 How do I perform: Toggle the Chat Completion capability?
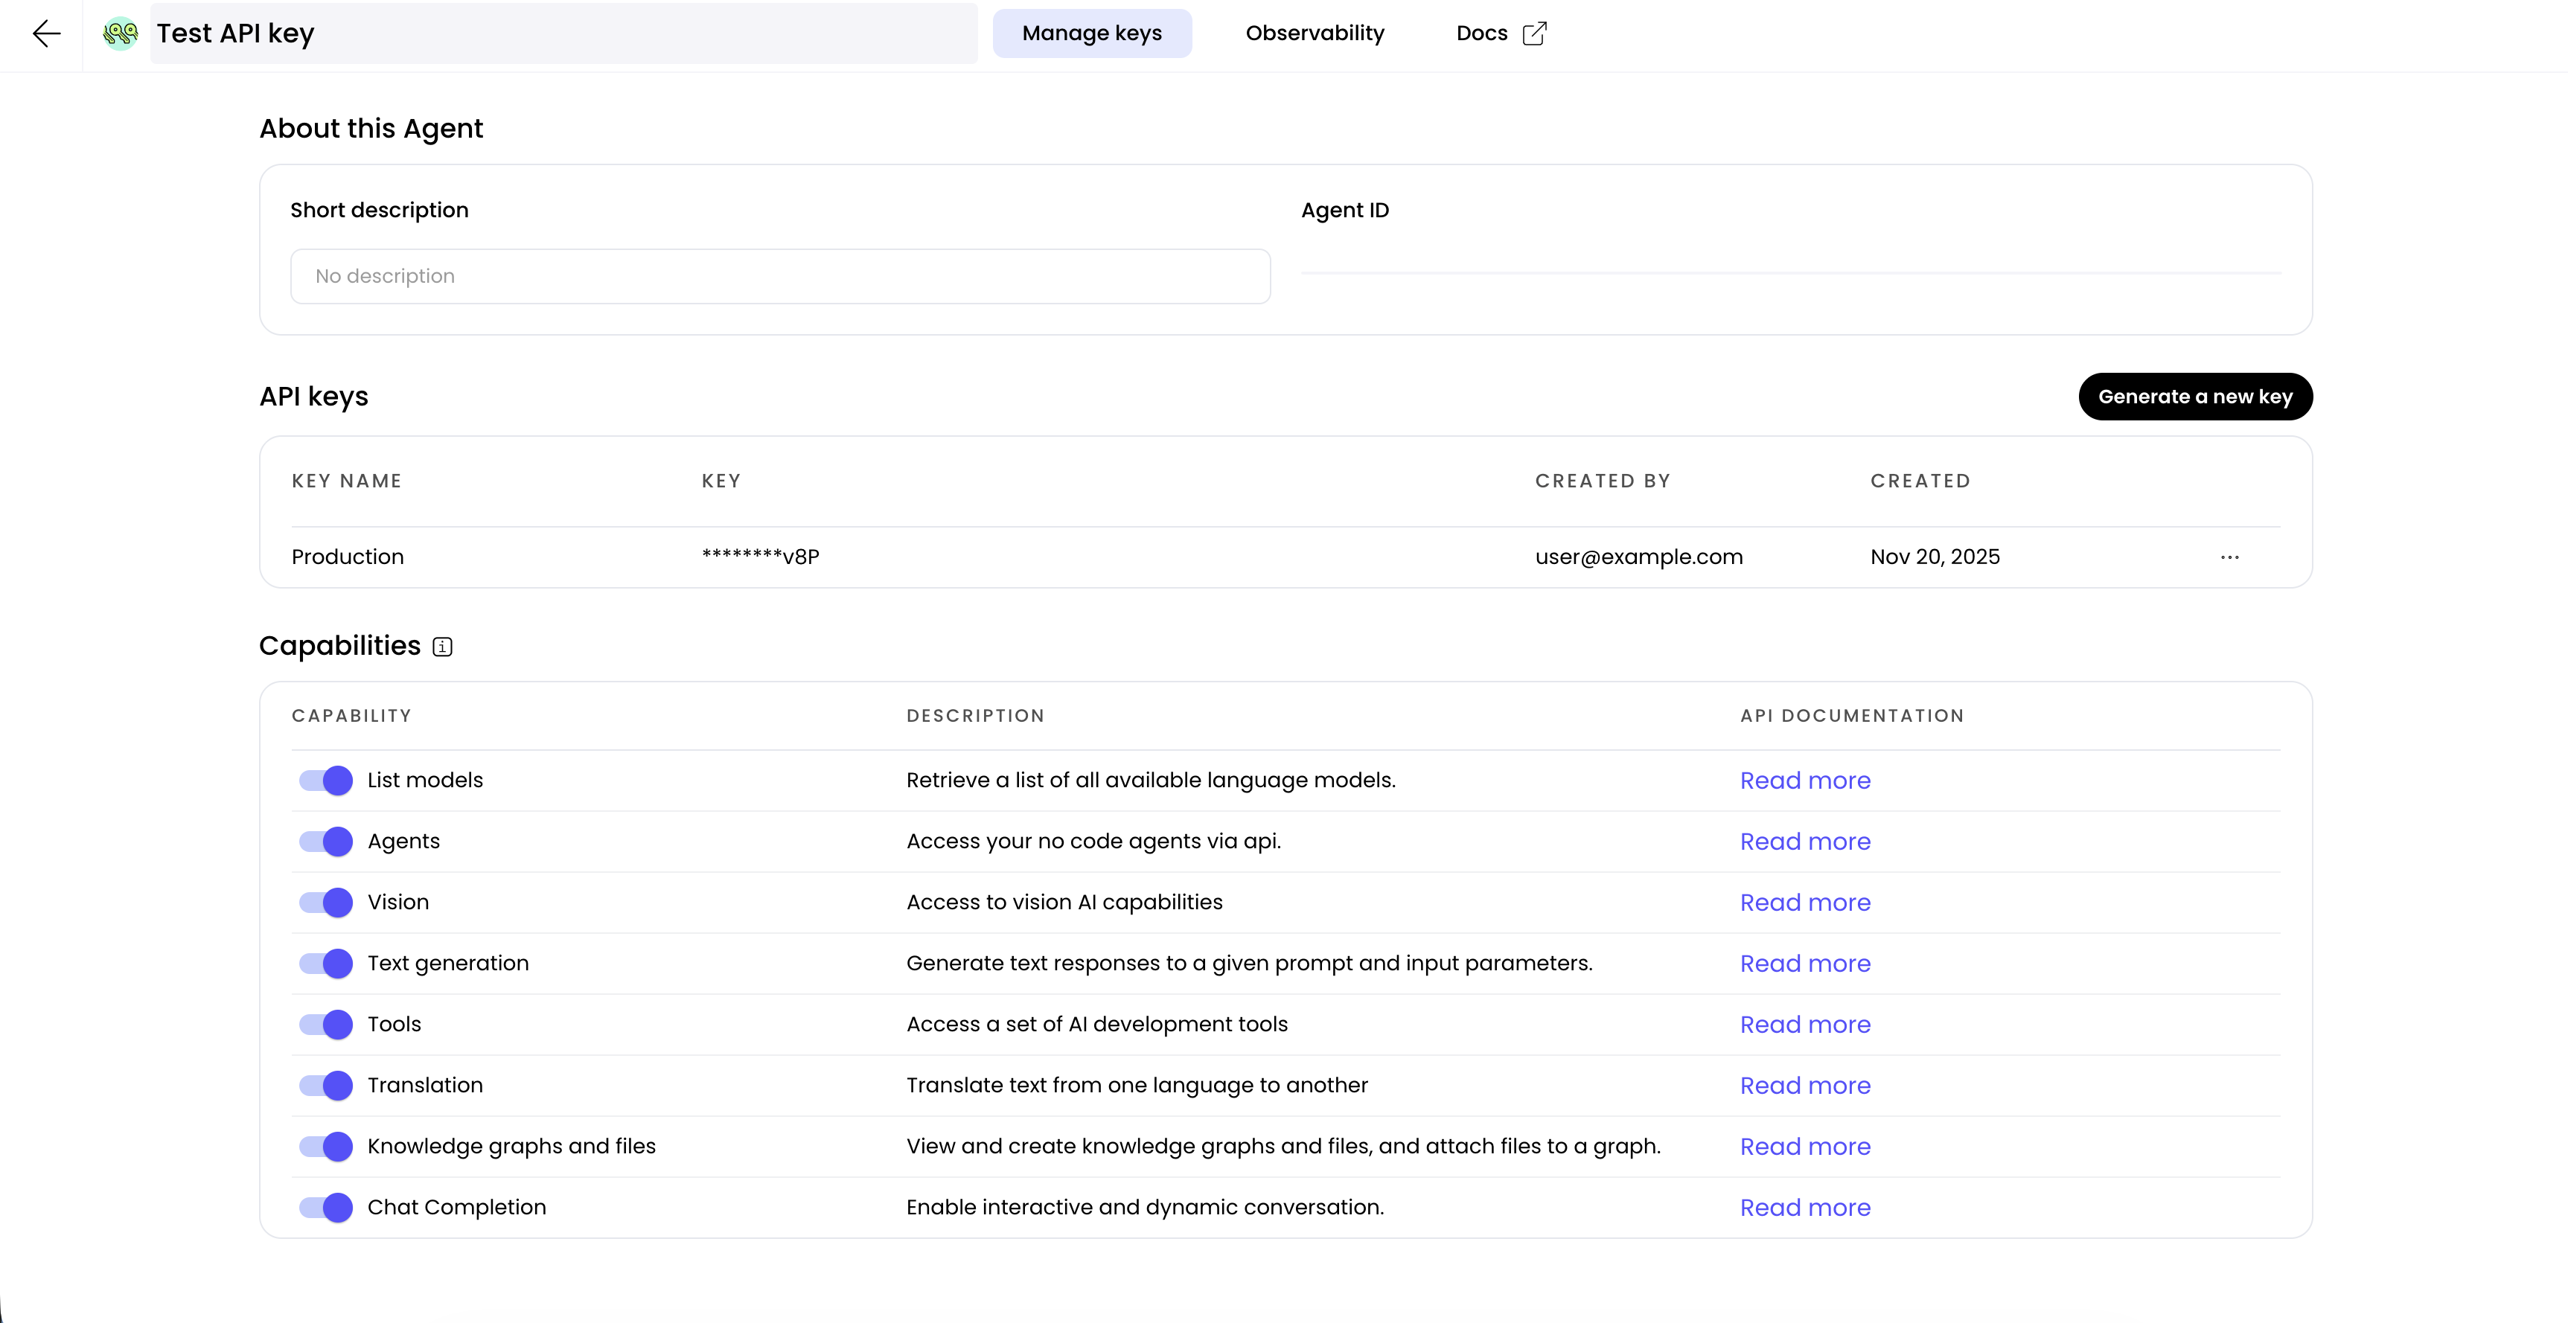(x=326, y=1208)
